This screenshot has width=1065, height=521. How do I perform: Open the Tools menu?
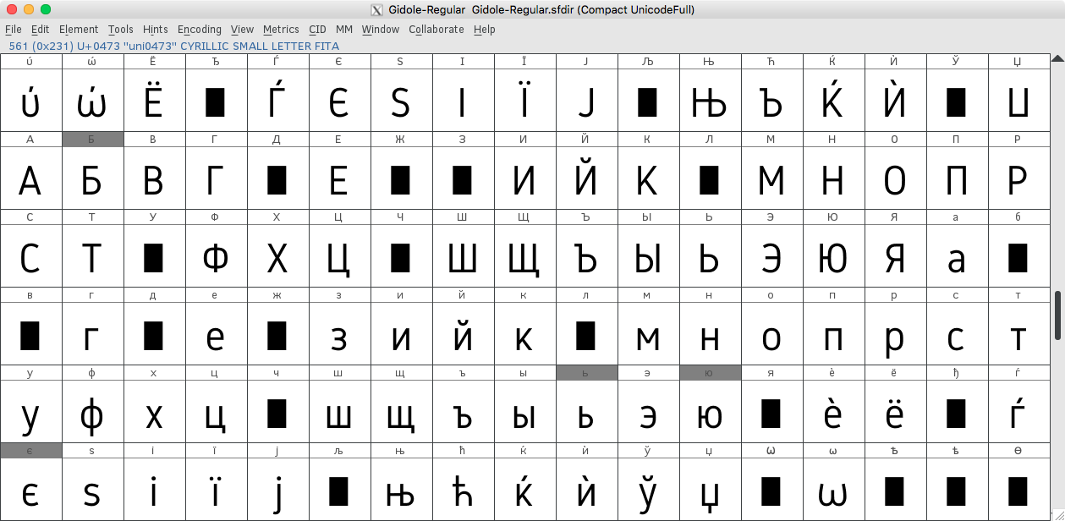coord(121,29)
